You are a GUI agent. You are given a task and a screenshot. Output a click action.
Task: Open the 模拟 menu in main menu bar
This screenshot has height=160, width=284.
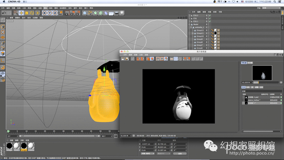click(x=45, y=8)
